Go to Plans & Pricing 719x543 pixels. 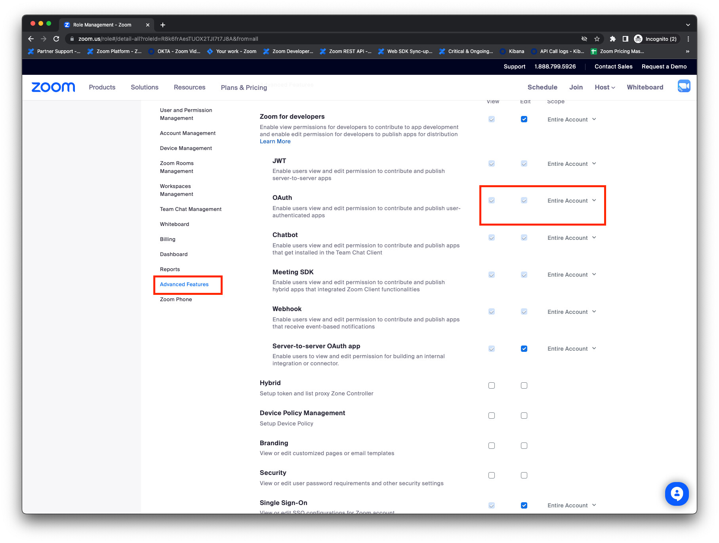point(244,87)
